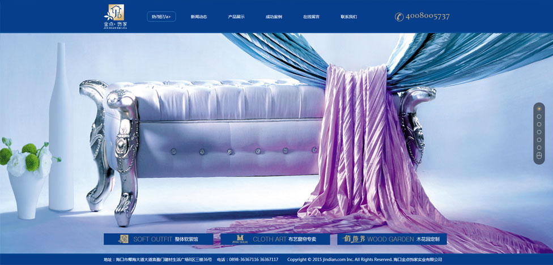
Task: Open the 在线留言 page
Action: (x=311, y=17)
